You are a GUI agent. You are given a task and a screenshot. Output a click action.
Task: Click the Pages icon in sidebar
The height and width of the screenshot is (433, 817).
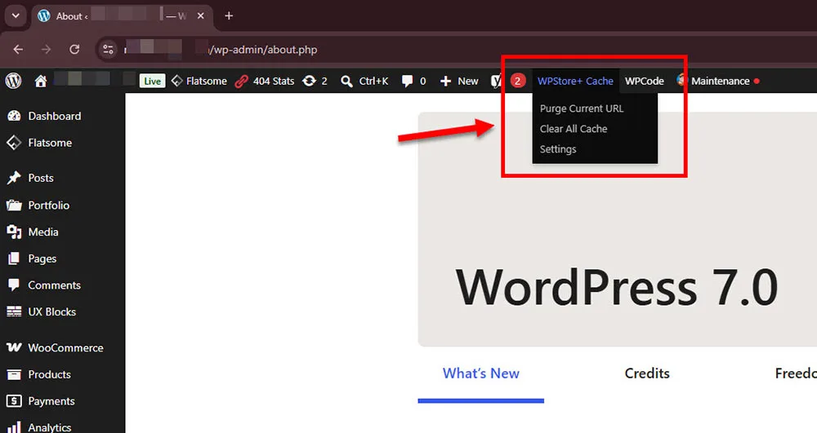pyautogui.click(x=14, y=258)
